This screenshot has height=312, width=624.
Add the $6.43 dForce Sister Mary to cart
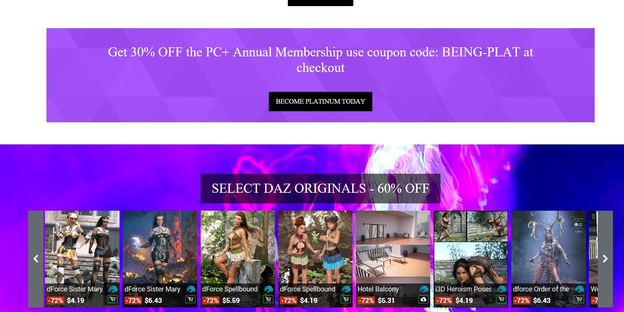190,299
